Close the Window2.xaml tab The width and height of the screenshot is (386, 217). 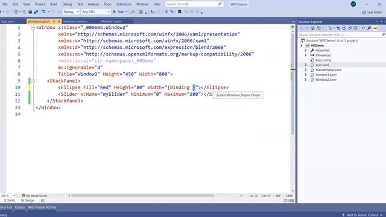(x=59, y=22)
